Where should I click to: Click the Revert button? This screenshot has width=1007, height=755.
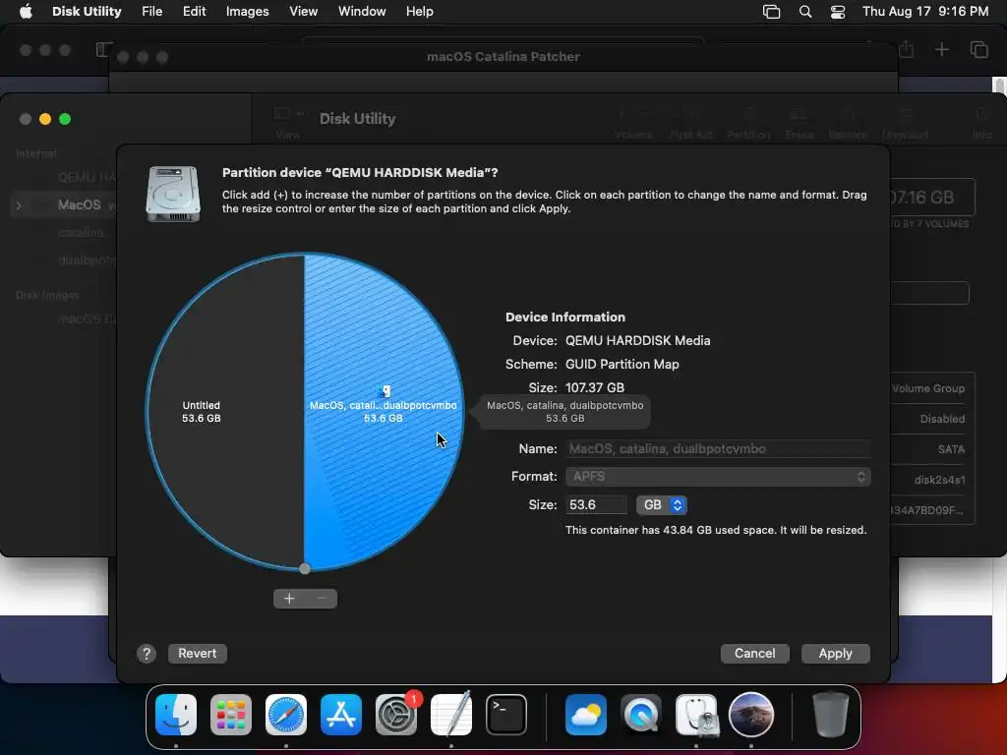pos(197,654)
